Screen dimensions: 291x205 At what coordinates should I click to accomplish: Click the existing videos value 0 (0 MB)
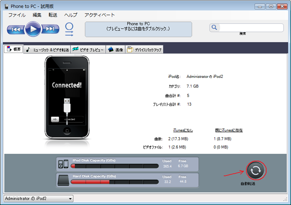coord(221,147)
